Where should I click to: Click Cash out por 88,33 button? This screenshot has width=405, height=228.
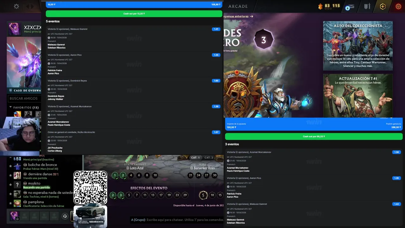coord(314,136)
